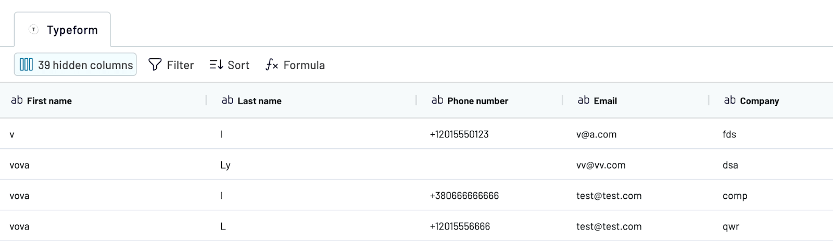
Task: Switch to the Typeform tab
Action: point(62,30)
